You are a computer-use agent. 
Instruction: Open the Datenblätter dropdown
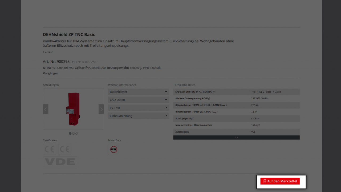point(139,92)
